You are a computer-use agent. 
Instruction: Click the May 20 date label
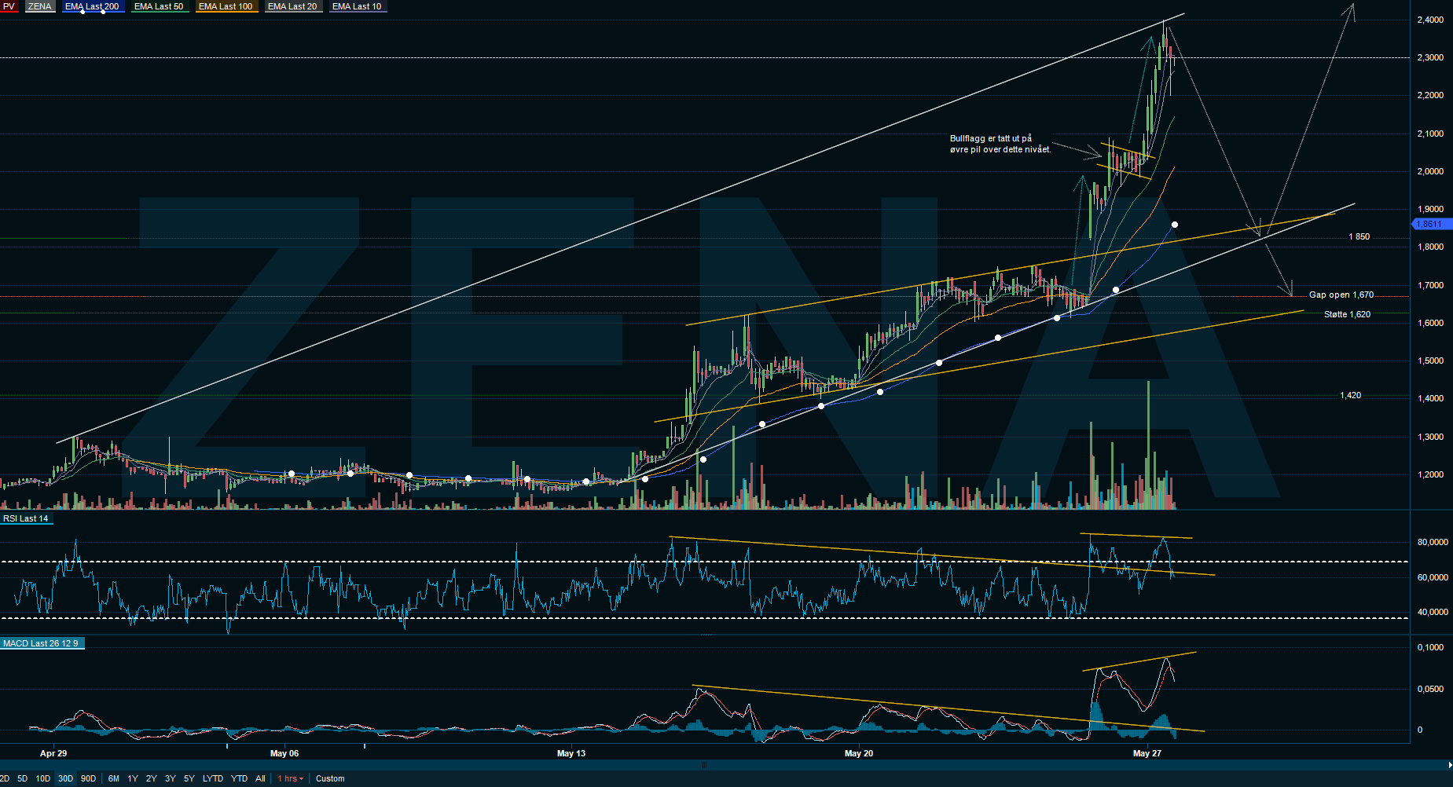(x=859, y=753)
